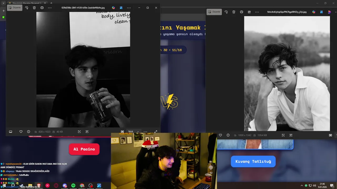Open Designer icon in right photo window
337x189 pixels.
point(321,12)
